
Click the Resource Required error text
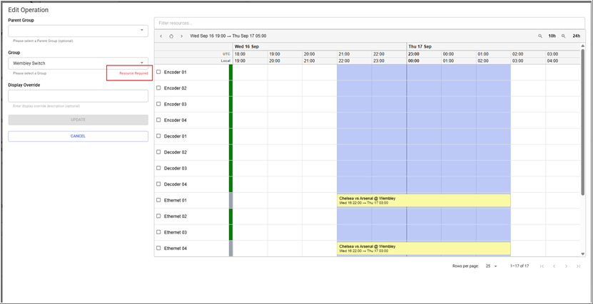pyautogui.click(x=133, y=73)
